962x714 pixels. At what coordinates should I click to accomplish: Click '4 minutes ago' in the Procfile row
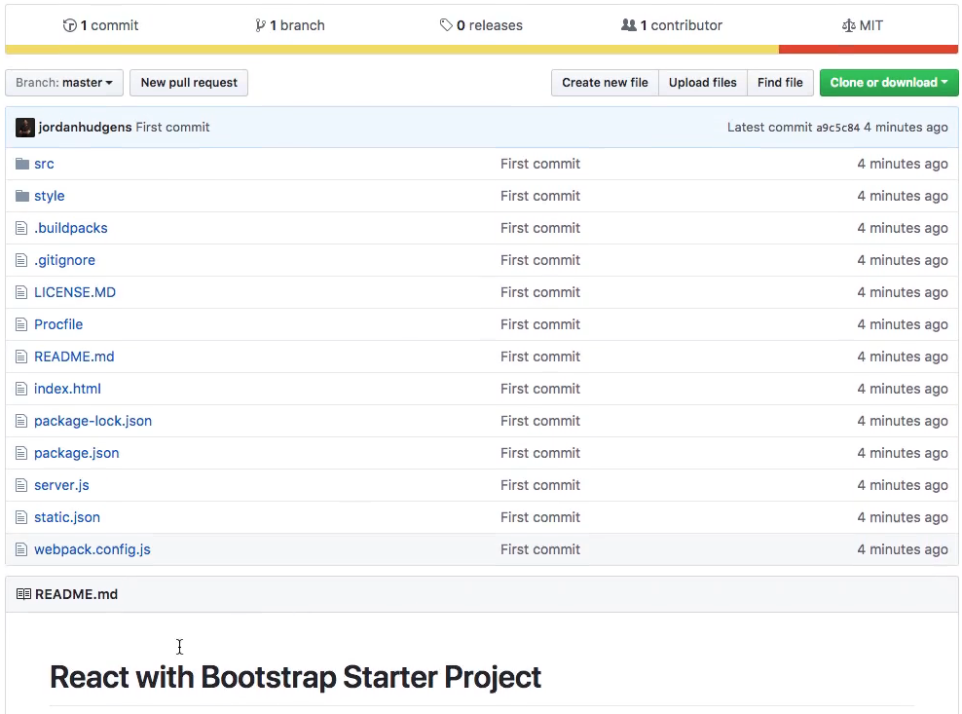click(x=903, y=324)
